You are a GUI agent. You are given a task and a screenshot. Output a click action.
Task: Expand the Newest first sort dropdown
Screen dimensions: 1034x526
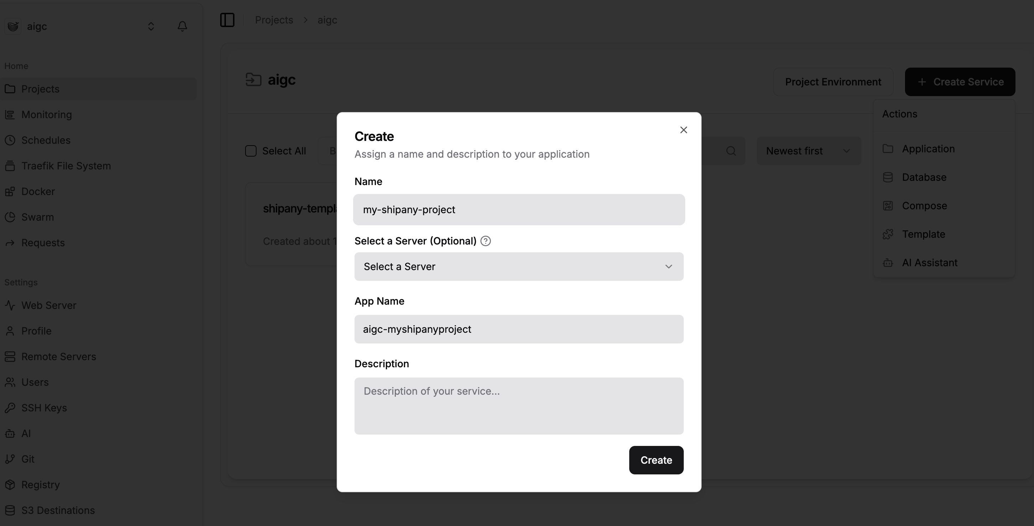click(x=808, y=151)
